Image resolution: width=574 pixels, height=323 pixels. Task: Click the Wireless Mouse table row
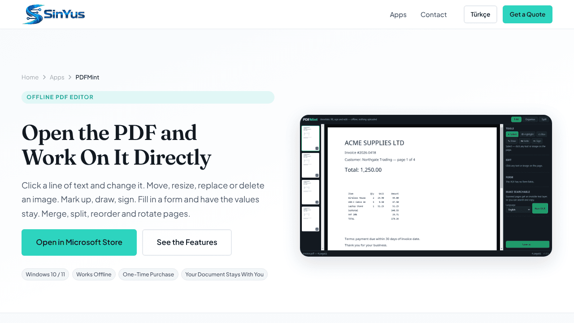point(374,197)
